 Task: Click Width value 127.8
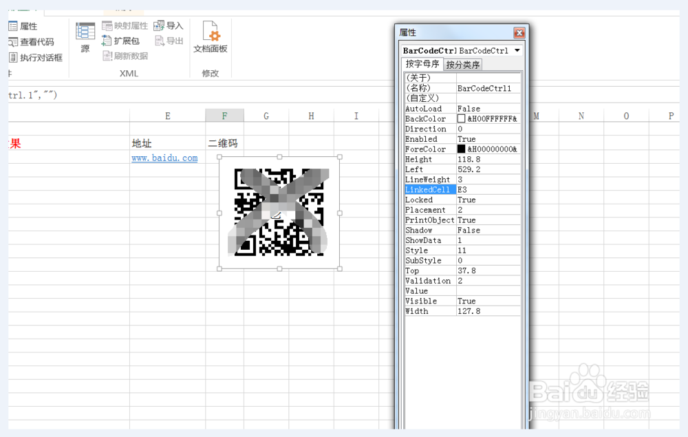488,311
